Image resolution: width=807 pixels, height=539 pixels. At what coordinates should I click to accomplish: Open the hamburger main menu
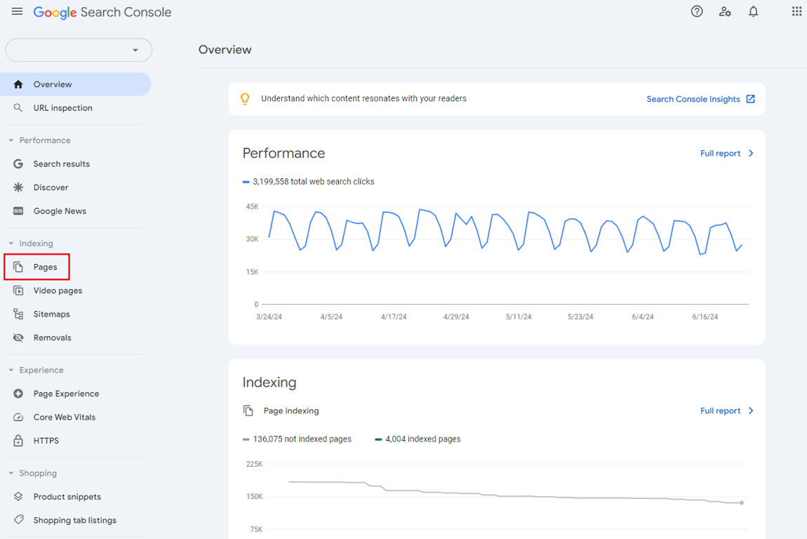tap(17, 11)
